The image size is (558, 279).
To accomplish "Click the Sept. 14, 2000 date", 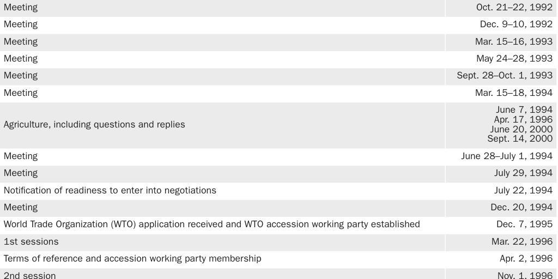I will [x=520, y=138].
